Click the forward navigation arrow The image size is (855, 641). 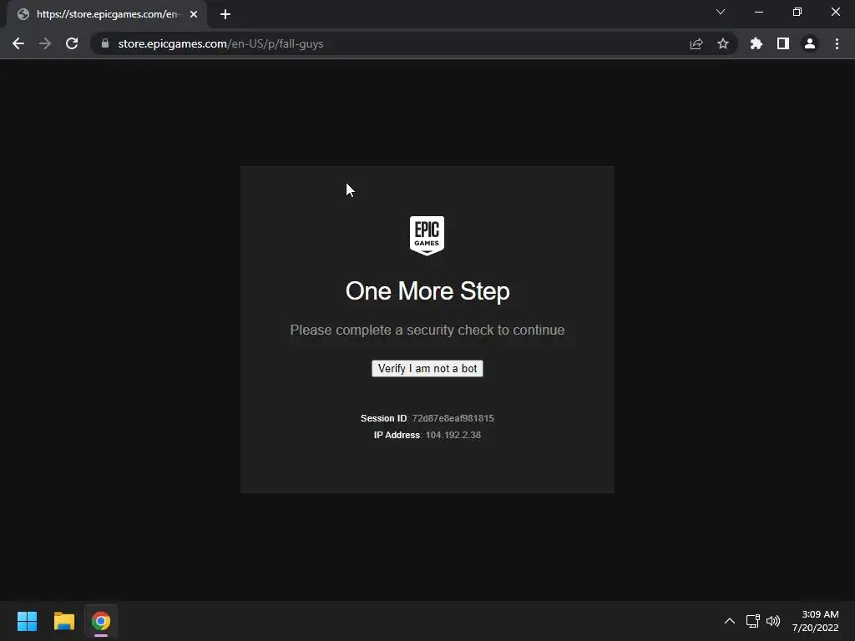(45, 43)
